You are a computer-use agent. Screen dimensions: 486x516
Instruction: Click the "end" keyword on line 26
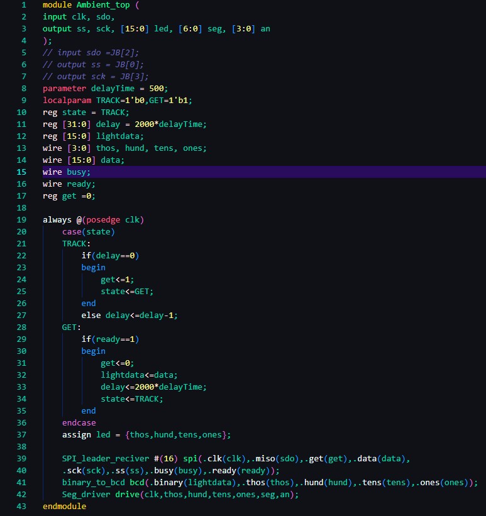pos(89,304)
